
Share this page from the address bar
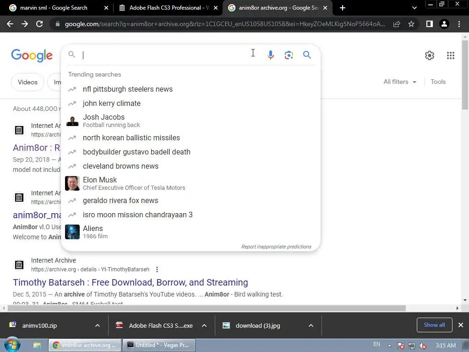point(397,24)
